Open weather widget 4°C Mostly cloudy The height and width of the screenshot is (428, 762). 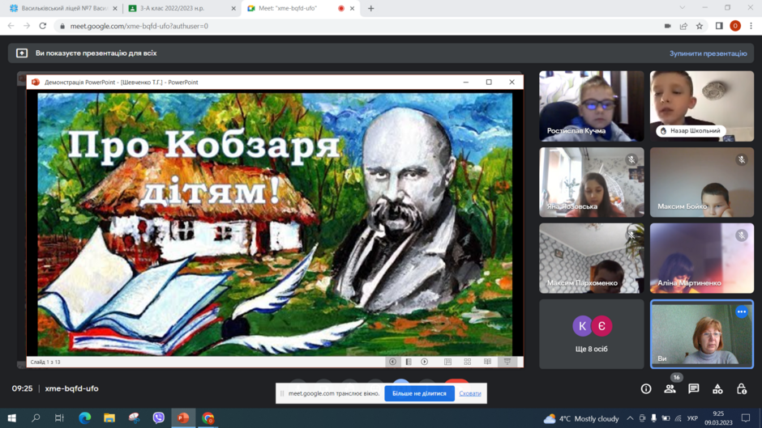(581, 418)
